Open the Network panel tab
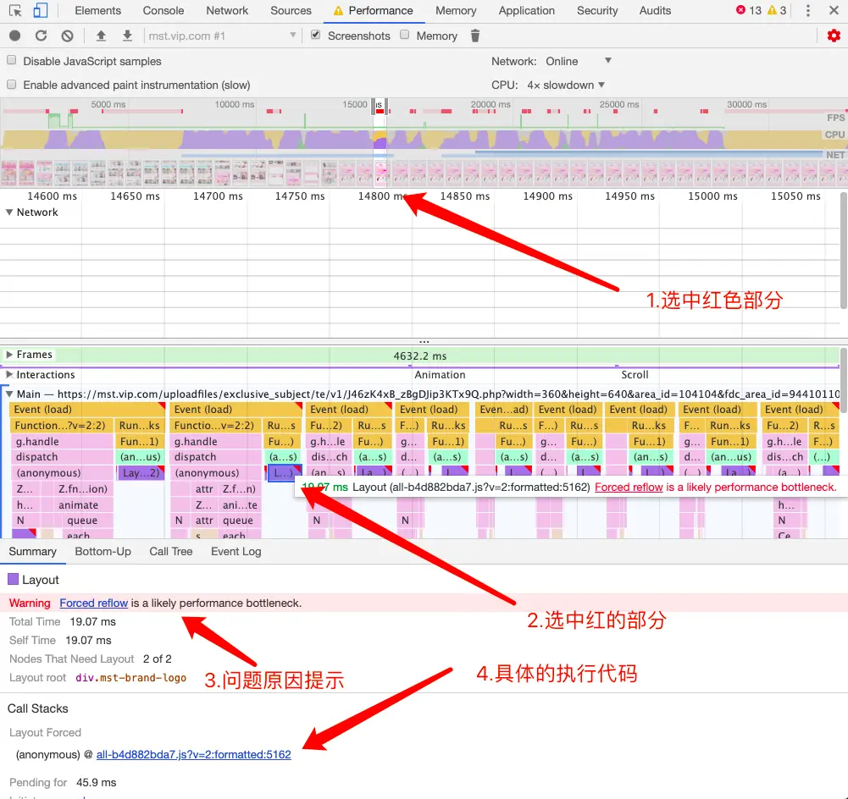The height and width of the screenshot is (799, 848). click(226, 10)
